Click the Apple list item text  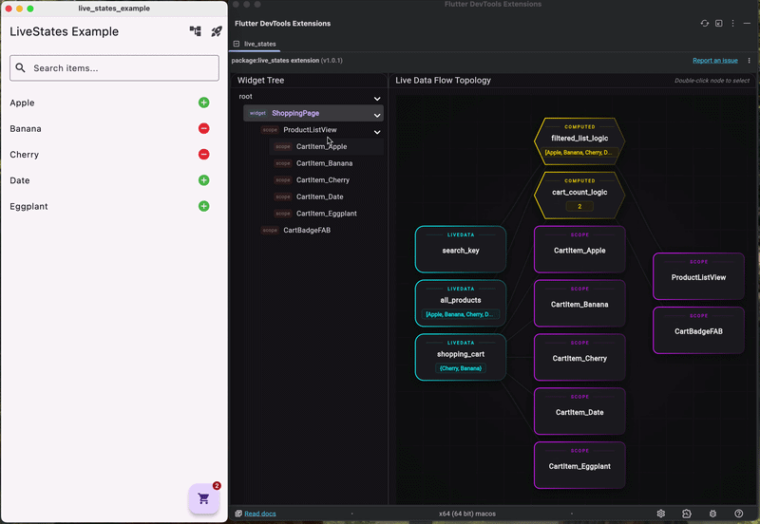click(x=22, y=103)
